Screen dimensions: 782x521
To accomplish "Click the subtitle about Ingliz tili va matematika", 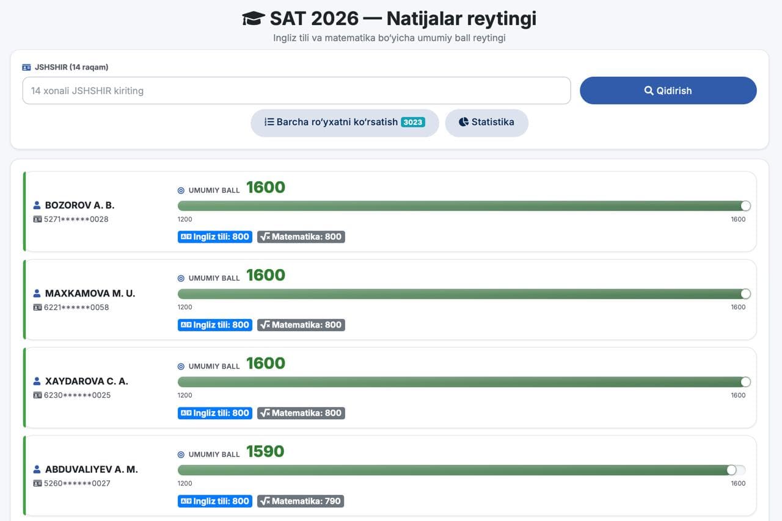I will point(389,38).
